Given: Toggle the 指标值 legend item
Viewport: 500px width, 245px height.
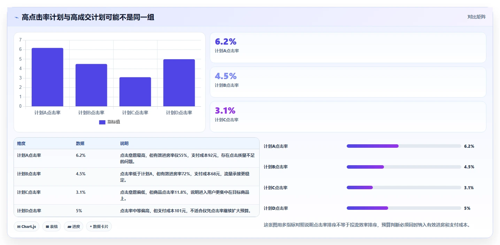Looking at the screenshot, I should click(109, 122).
